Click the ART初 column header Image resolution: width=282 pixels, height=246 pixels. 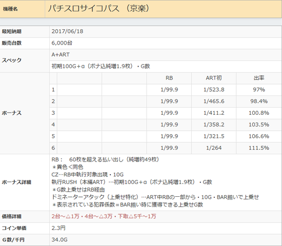pos(214,78)
